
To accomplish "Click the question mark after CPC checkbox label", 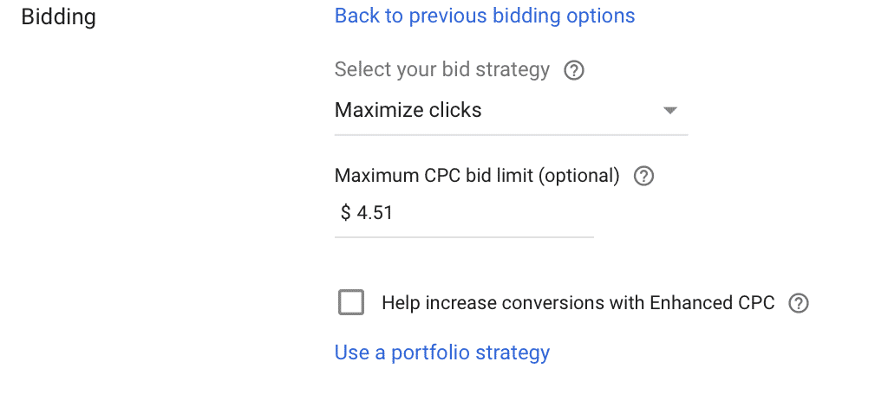I will 799,304.
